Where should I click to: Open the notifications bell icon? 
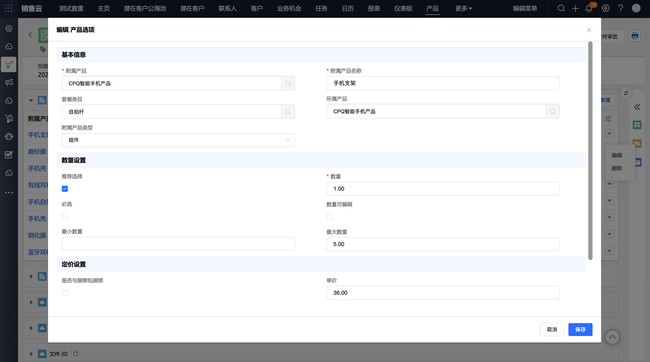coord(589,8)
